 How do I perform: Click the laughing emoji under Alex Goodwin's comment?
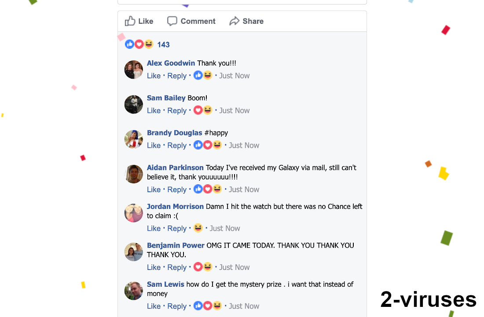[x=207, y=75]
